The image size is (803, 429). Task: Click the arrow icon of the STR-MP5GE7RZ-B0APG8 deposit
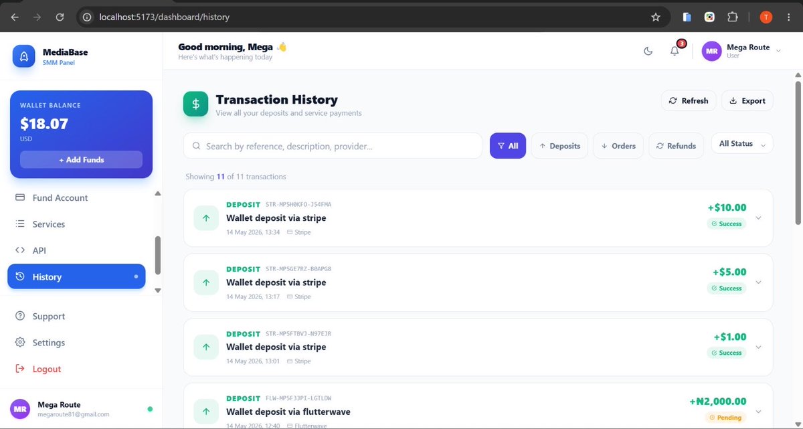tap(206, 282)
